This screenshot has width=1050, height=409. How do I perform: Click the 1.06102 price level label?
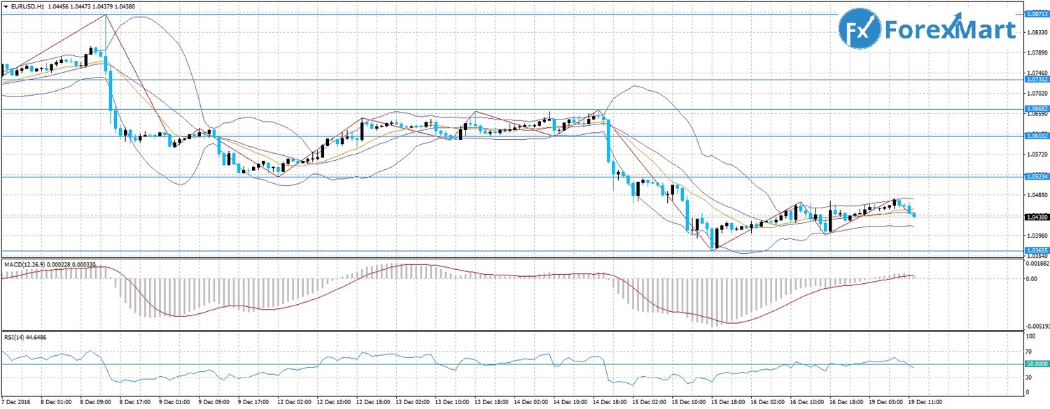(x=1036, y=136)
